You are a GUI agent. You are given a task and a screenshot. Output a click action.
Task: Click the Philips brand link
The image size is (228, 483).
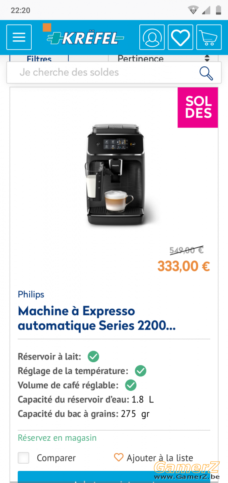point(31,294)
